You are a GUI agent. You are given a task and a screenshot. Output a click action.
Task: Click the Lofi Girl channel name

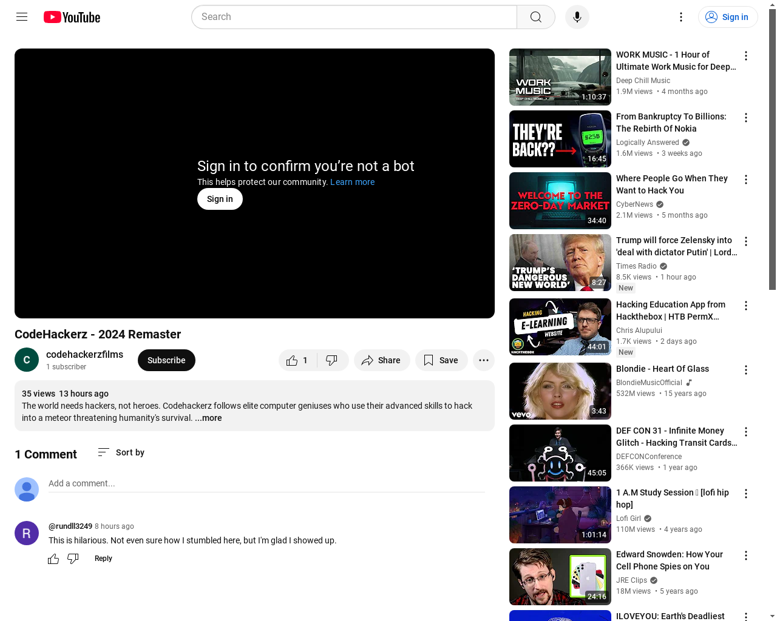coord(628,519)
